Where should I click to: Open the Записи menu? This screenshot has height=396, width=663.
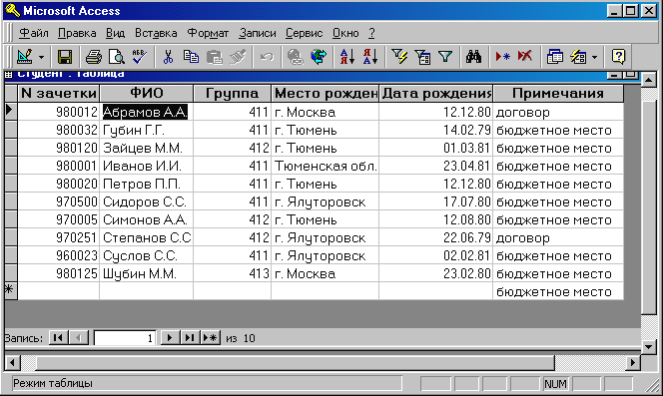coord(257,33)
